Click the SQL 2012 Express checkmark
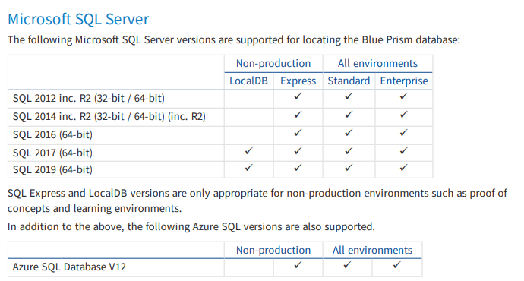524x281 pixels. coord(298,96)
